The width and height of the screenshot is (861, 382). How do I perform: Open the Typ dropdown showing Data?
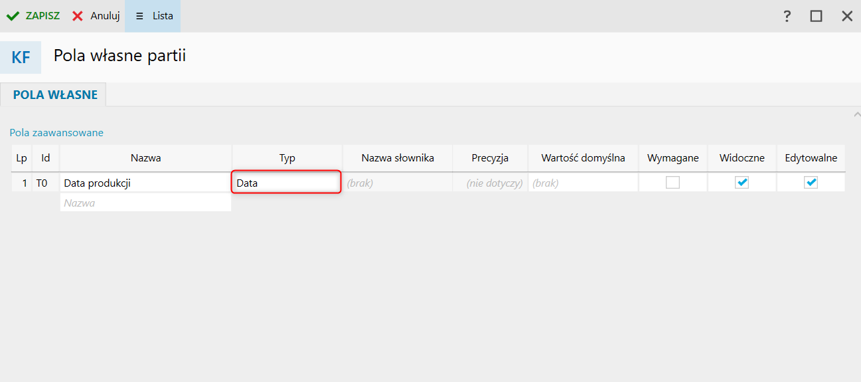pos(286,183)
